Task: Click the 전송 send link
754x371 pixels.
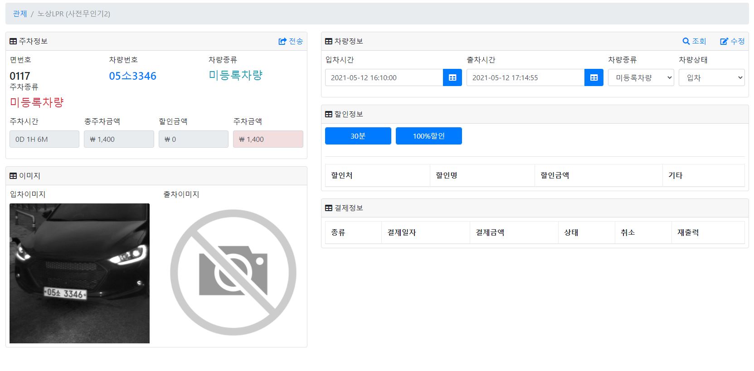Action: click(x=291, y=41)
